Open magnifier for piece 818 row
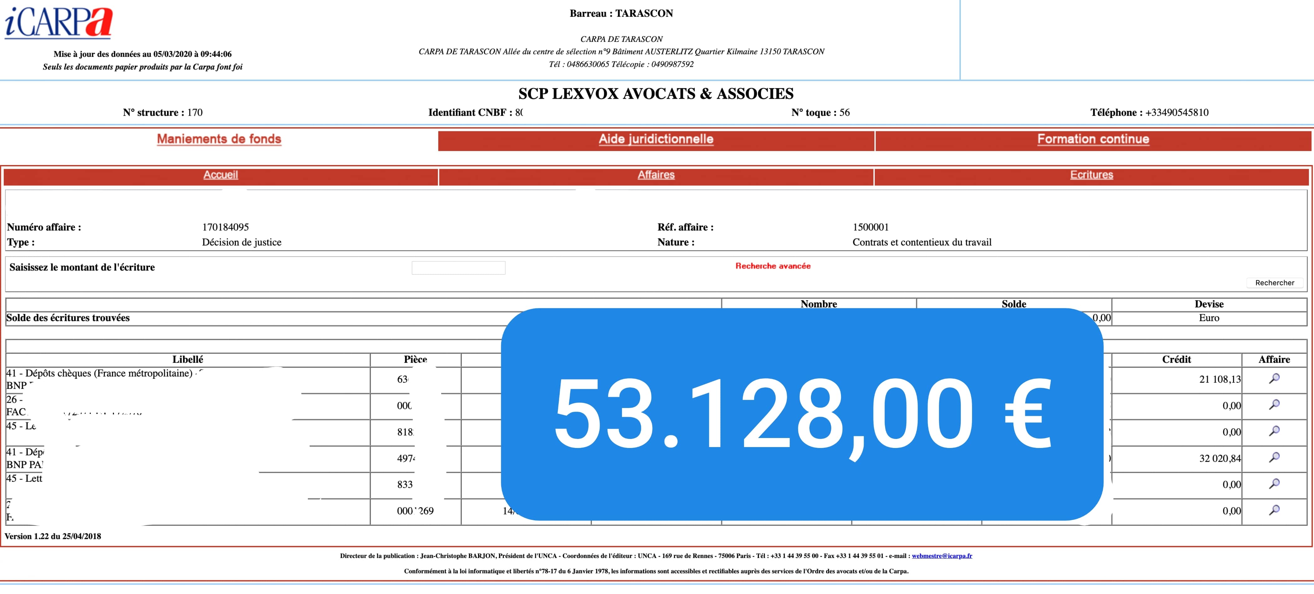This screenshot has width=1314, height=594. pyautogui.click(x=1274, y=431)
